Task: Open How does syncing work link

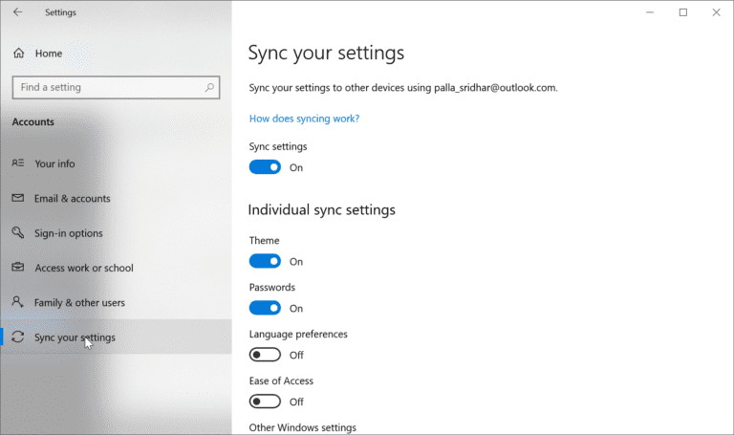Action: (x=304, y=119)
